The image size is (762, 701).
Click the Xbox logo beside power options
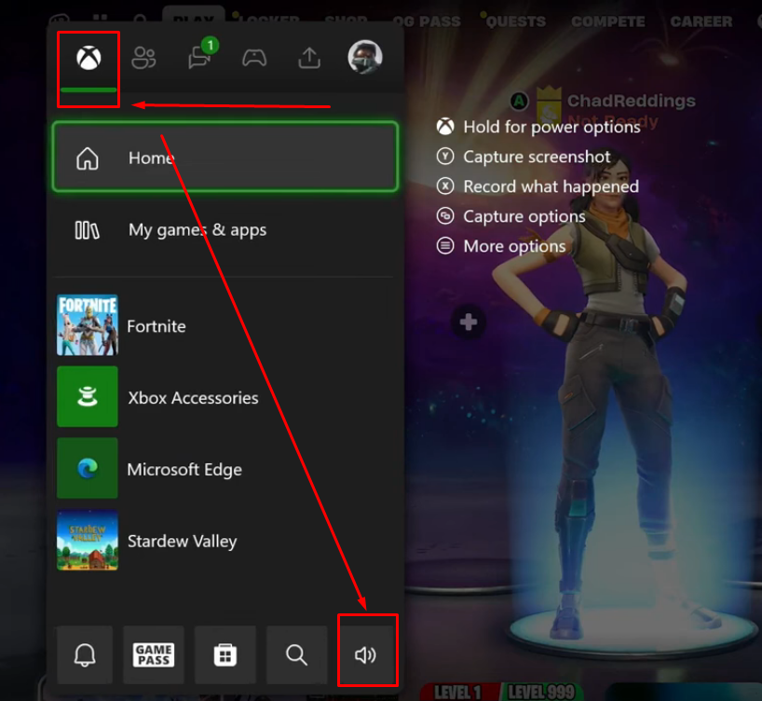point(445,127)
